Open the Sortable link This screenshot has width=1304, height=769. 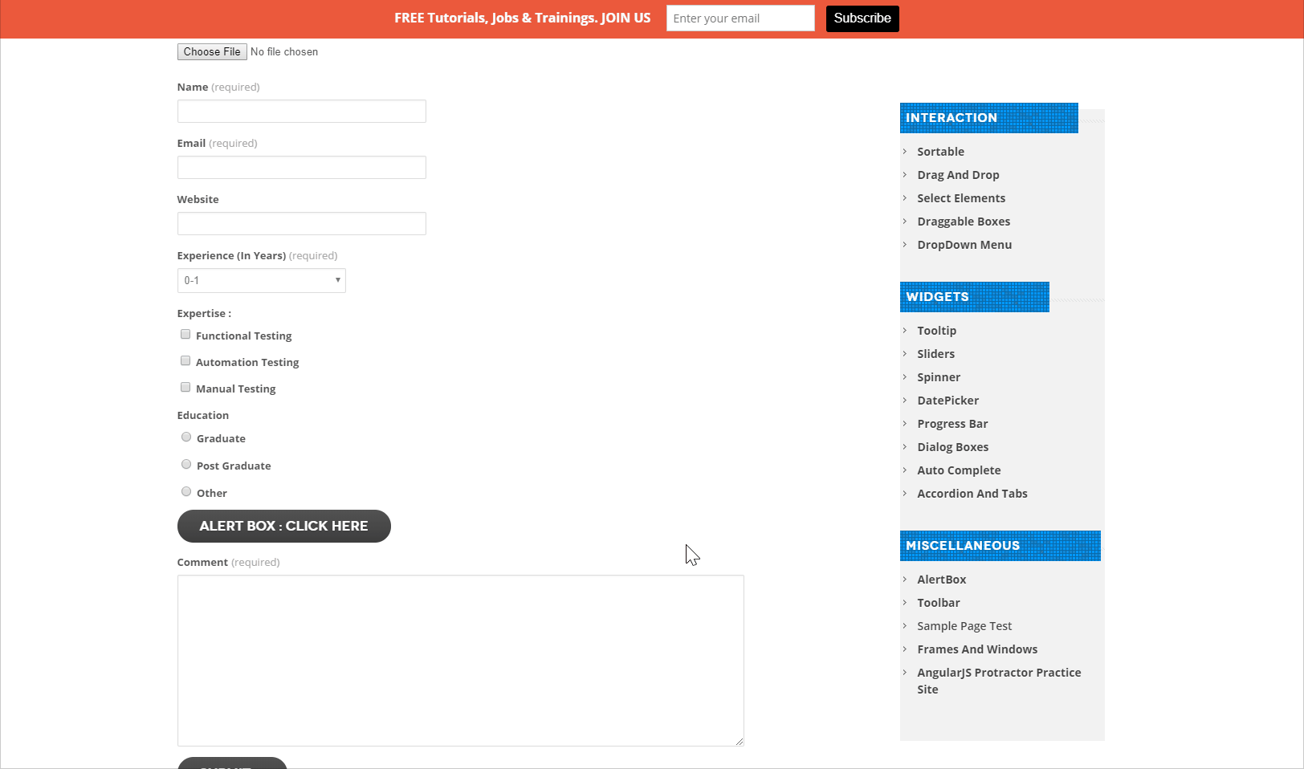[941, 152]
